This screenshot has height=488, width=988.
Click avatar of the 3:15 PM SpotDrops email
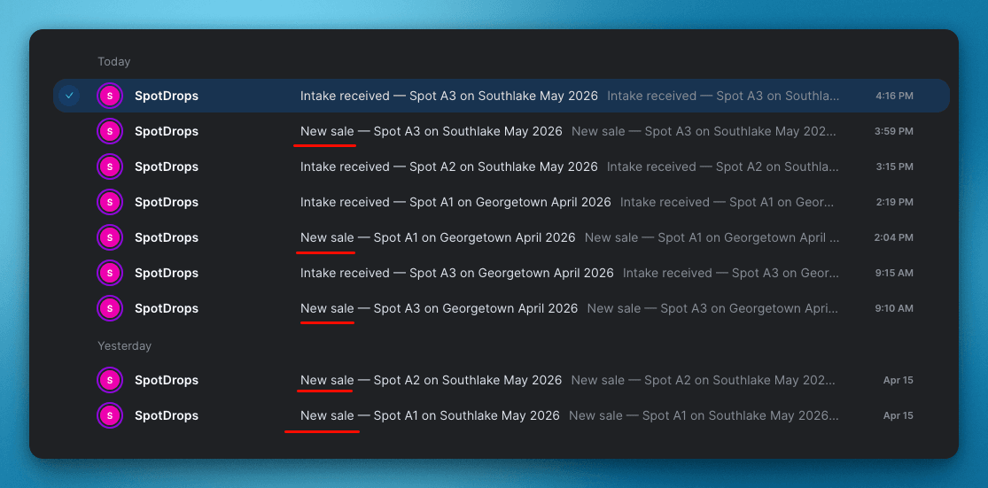coord(110,167)
